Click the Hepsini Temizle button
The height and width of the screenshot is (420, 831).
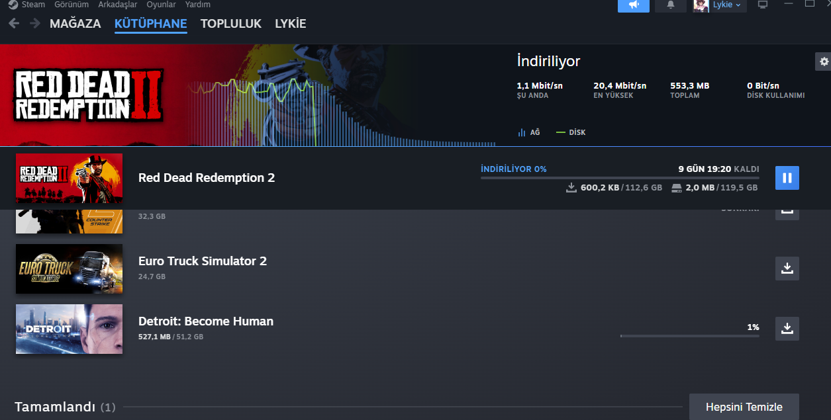tap(744, 407)
